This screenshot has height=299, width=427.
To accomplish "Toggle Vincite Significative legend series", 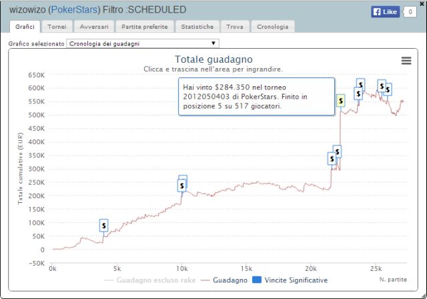I will [290, 280].
